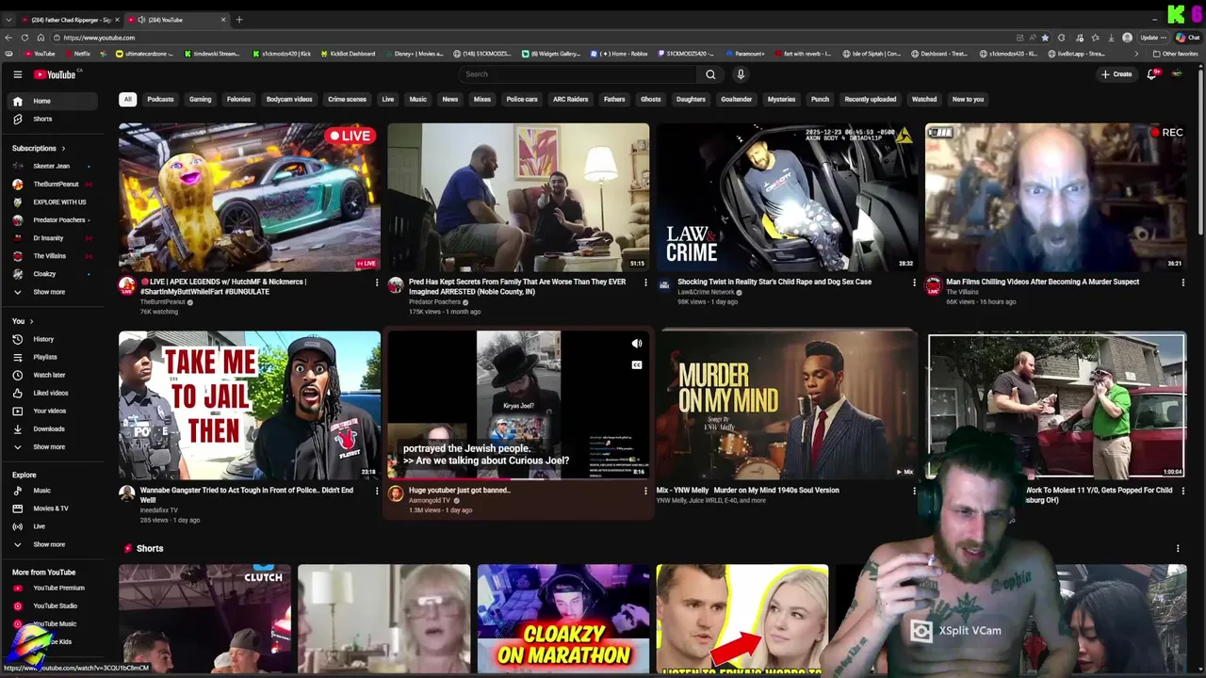Open options for Law&Crime video
1206x678 pixels.
click(x=914, y=282)
